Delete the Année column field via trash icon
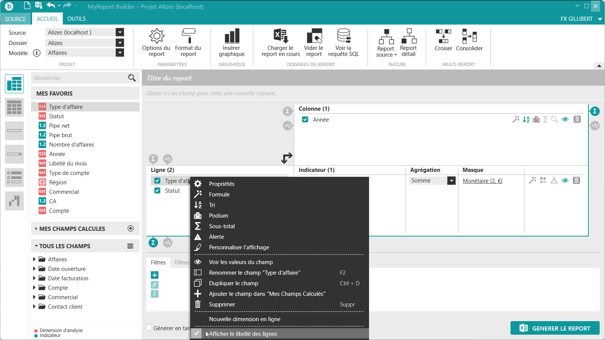The image size is (605, 340). tap(577, 119)
